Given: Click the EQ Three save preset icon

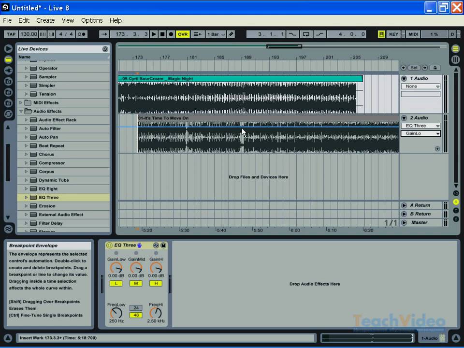Looking at the screenshot, I should pyautogui.click(x=163, y=246).
